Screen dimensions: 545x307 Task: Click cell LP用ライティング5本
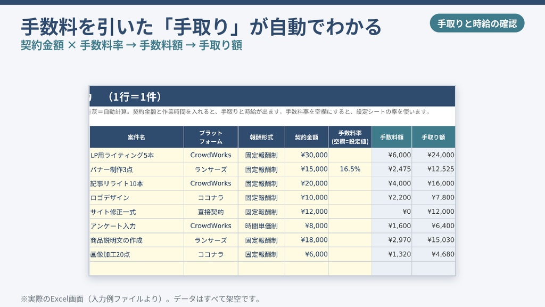[136, 155]
